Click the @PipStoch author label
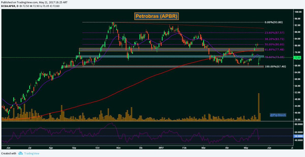 click(278, 115)
